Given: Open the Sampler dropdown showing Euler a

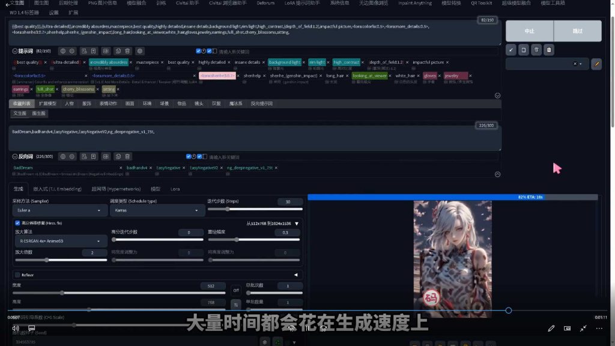Looking at the screenshot, I should click(x=59, y=210).
